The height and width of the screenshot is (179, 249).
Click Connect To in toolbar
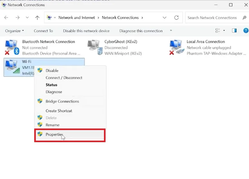(43, 31)
